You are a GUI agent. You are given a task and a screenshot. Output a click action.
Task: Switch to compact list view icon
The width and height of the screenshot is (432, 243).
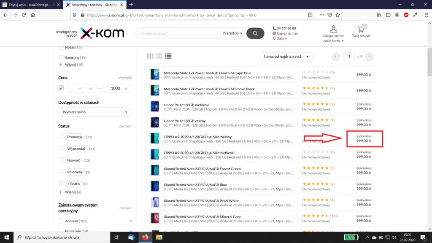click(168, 56)
